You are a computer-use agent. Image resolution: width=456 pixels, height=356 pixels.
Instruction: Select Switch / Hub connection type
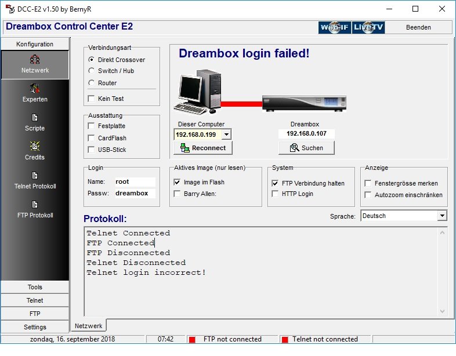point(91,71)
